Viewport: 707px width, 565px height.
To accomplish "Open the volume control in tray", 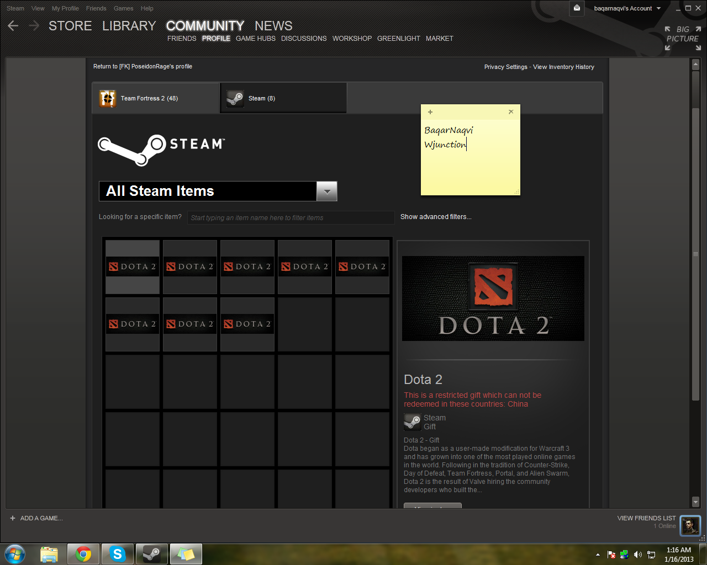I will pos(638,555).
